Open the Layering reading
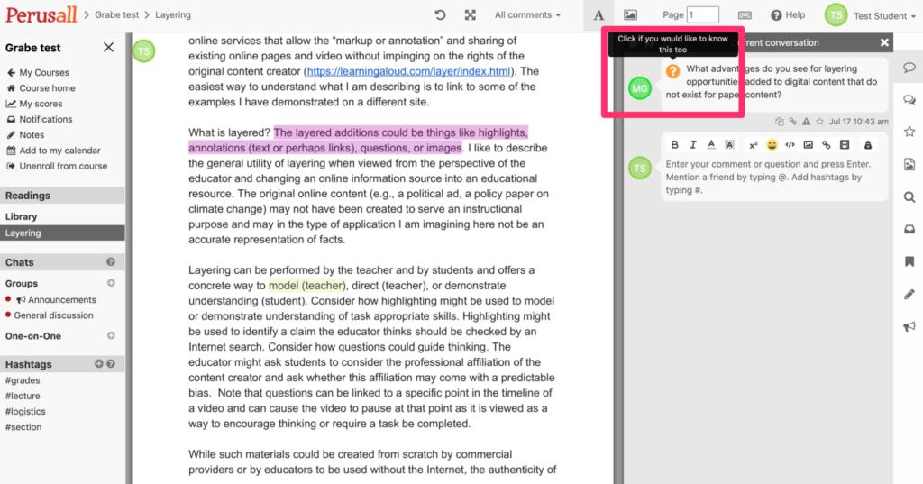923x484 pixels. [x=23, y=233]
